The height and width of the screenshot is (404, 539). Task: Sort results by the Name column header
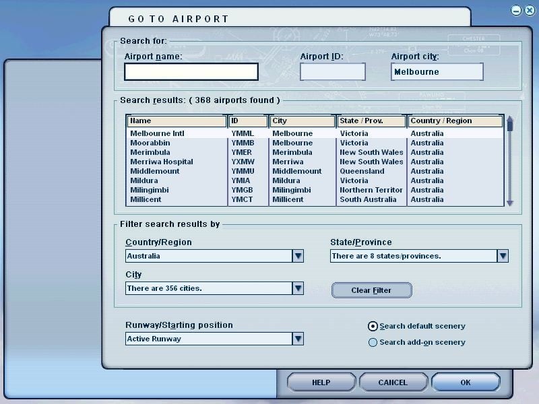[x=177, y=121]
